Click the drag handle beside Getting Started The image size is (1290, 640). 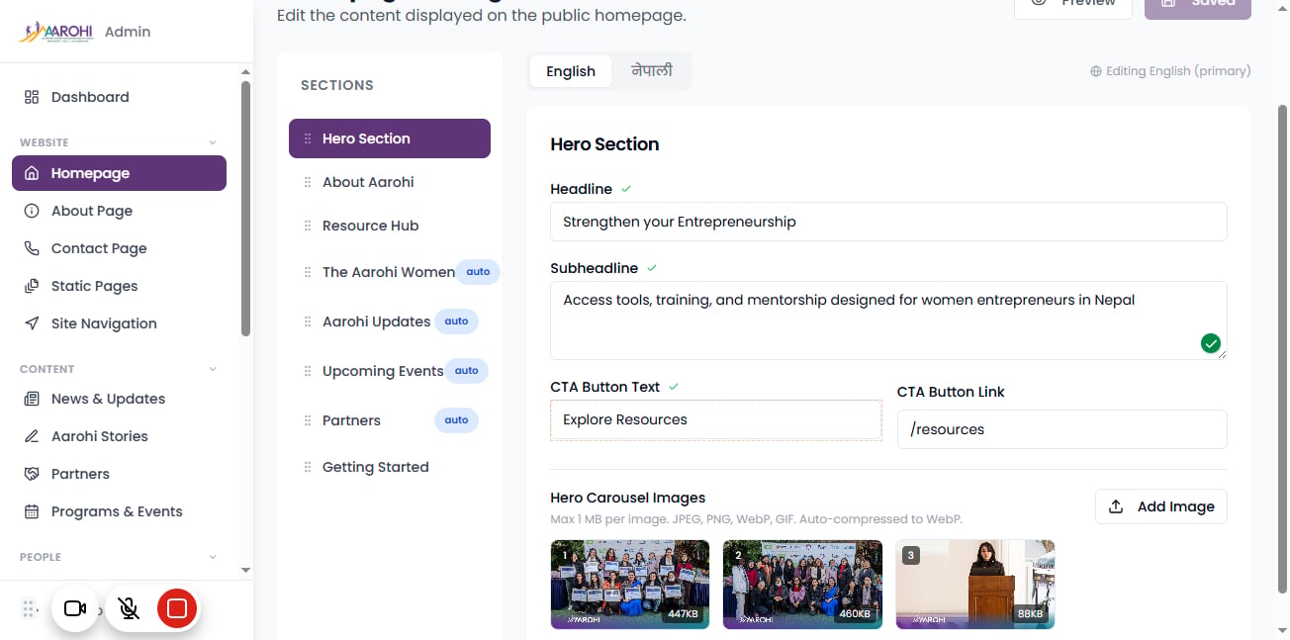click(308, 467)
